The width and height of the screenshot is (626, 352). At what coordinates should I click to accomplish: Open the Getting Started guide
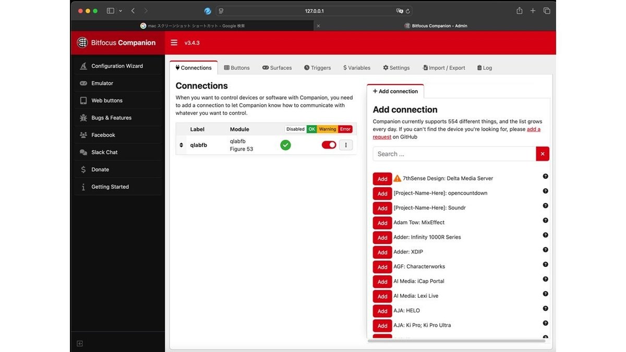(x=117, y=187)
